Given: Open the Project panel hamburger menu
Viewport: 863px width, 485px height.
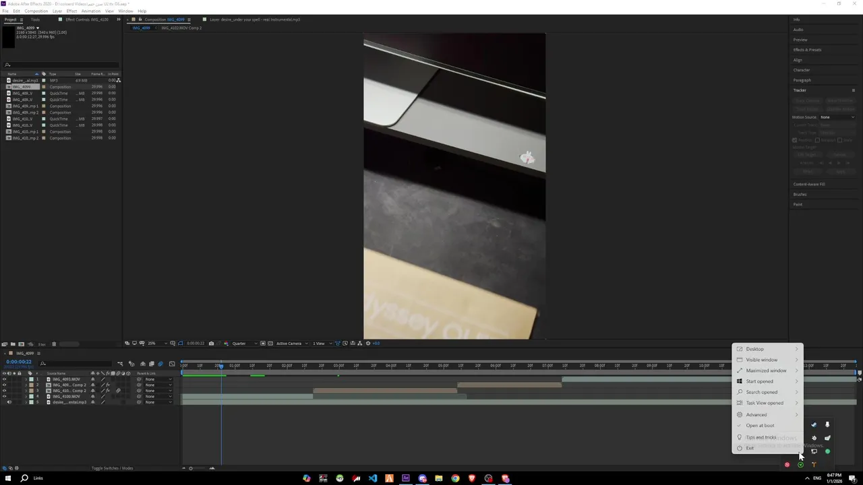Looking at the screenshot, I should (x=20, y=20).
